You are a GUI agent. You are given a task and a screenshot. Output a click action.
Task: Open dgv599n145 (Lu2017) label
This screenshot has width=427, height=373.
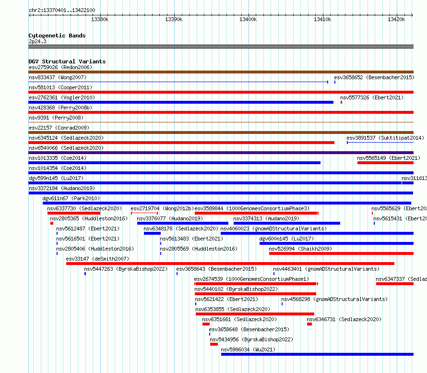click(56, 178)
